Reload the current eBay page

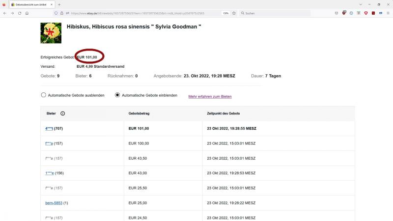click(20, 13)
